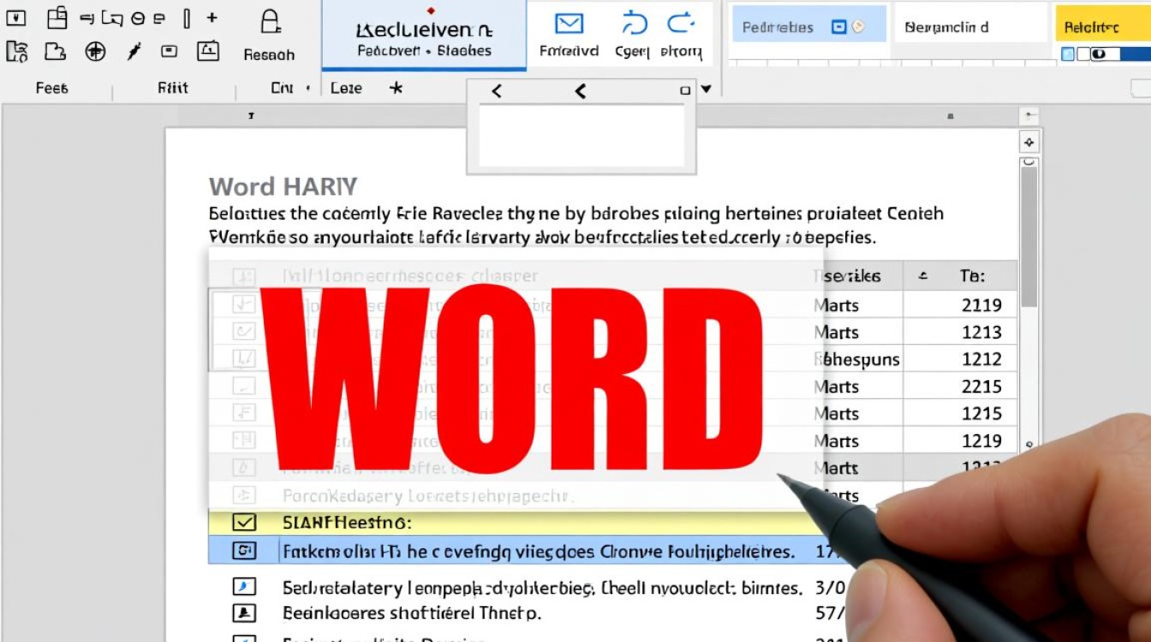Toggle the dark switch under Relcirtec
Viewport: 1151px width, 642px height.
(x=1104, y=54)
